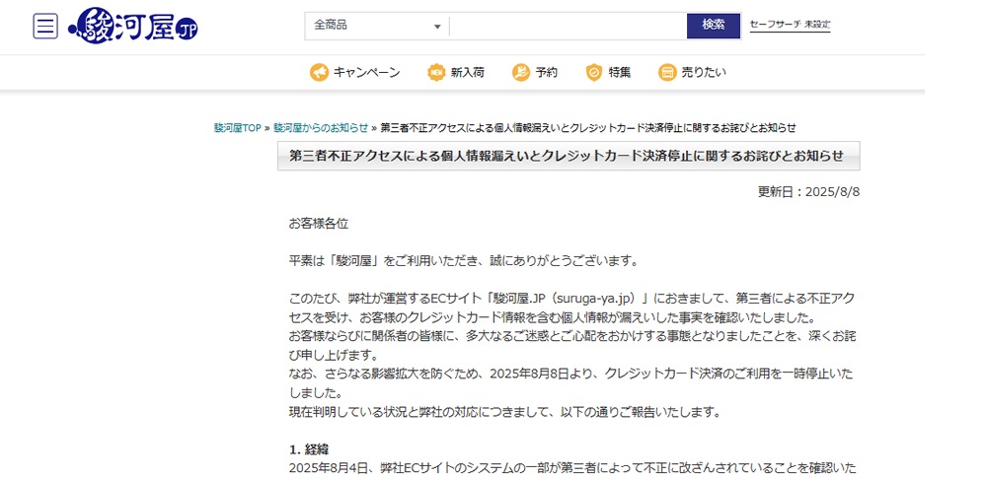Open the セーフサーチ 未設定 link
The width and height of the screenshot is (987, 478).
click(790, 26)
